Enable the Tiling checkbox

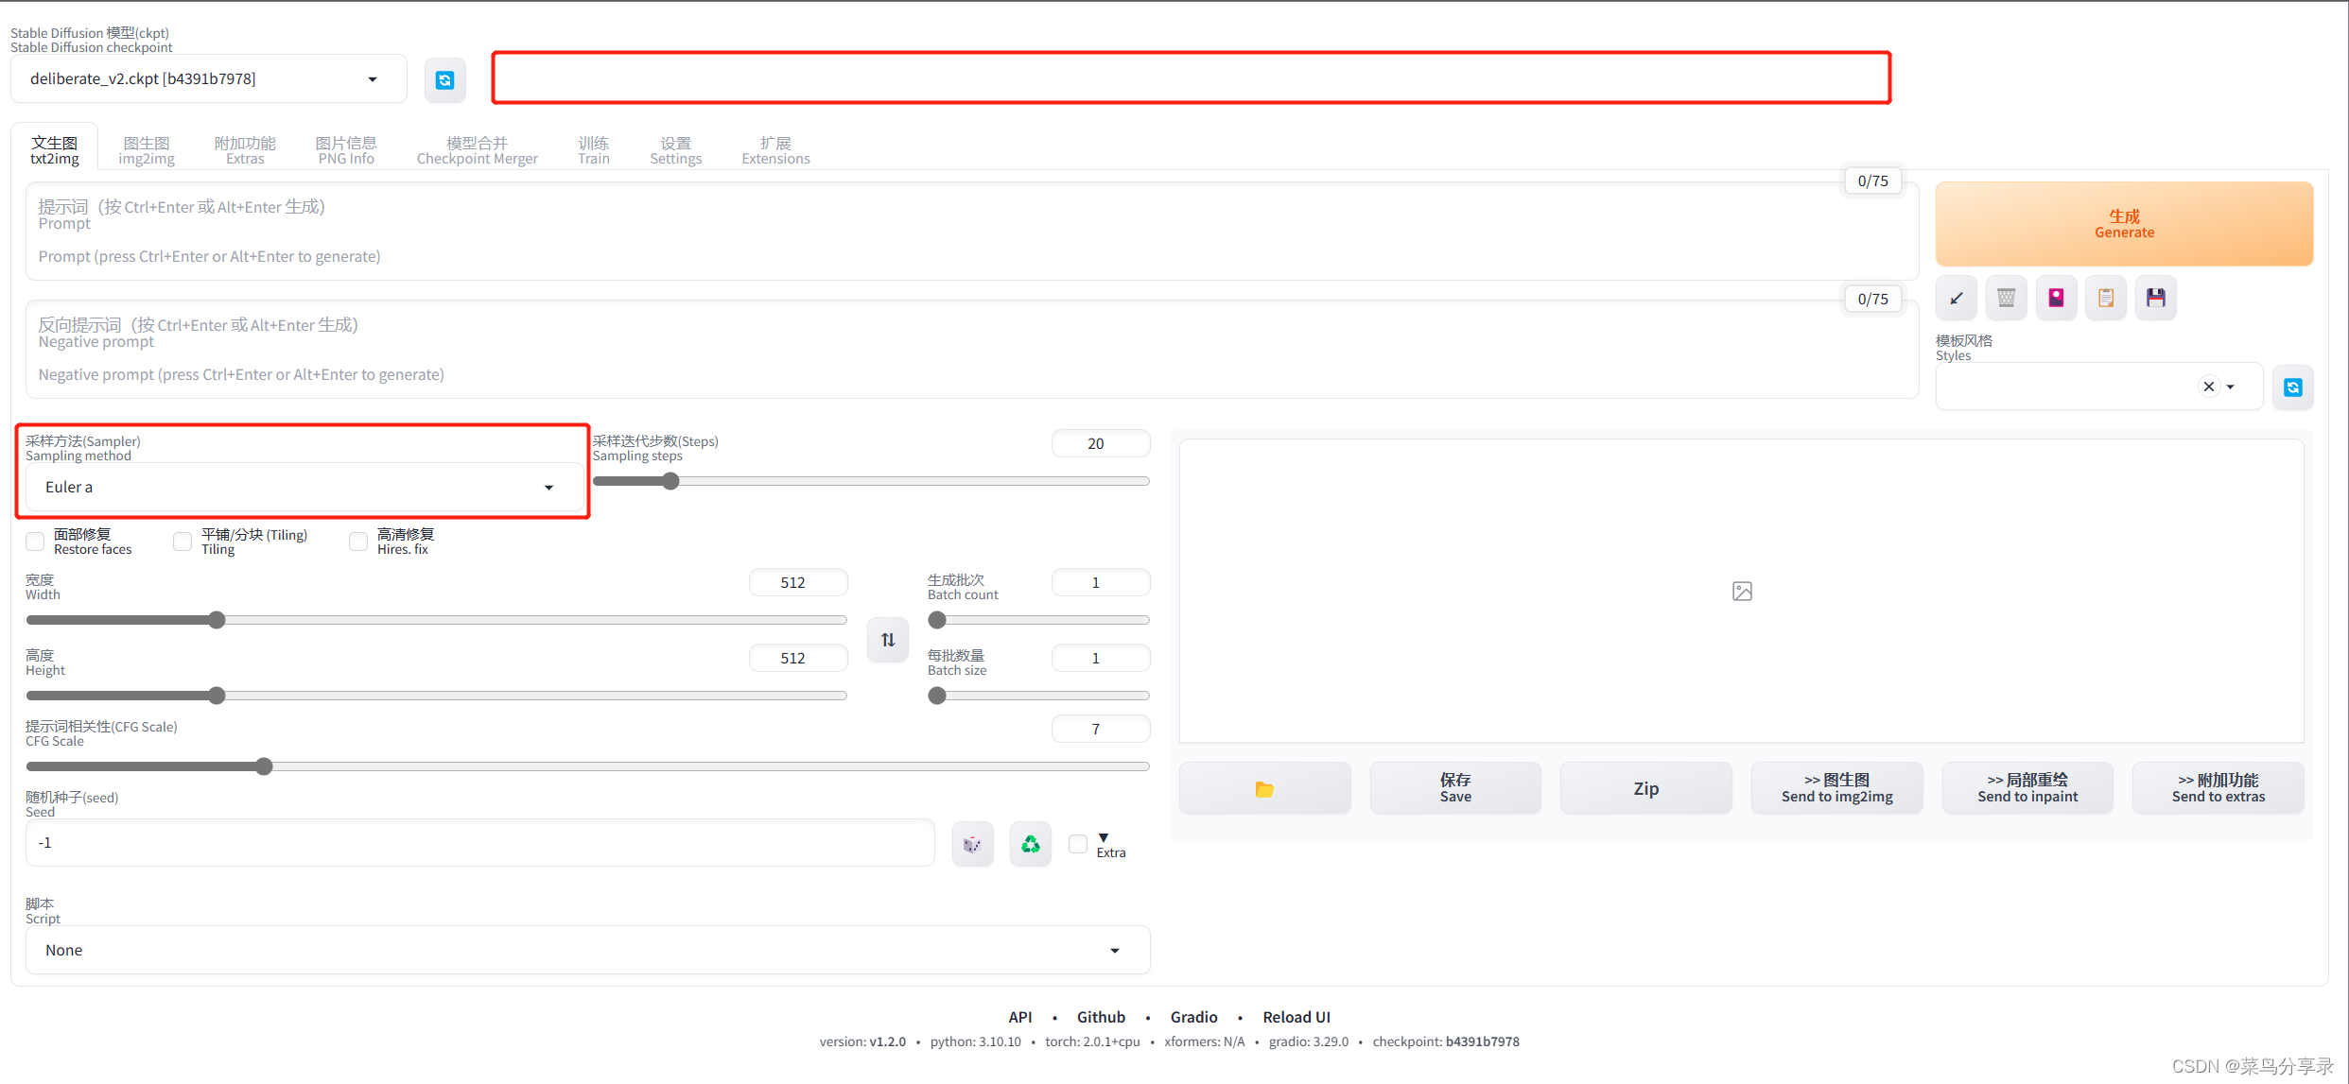tap(183, 542)
